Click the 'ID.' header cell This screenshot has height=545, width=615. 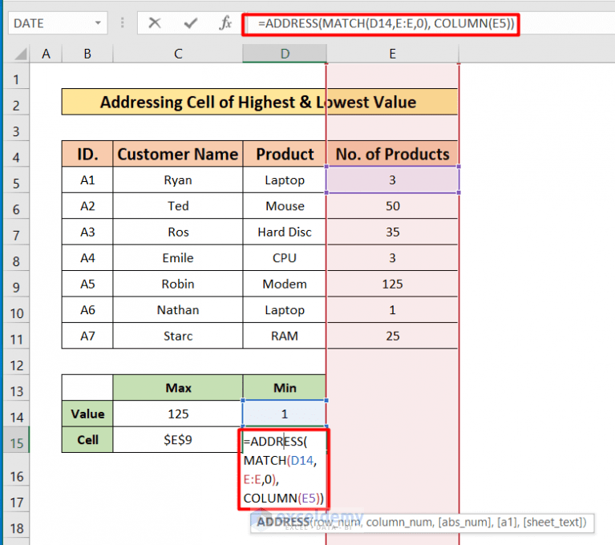click(x=87, y=154)
